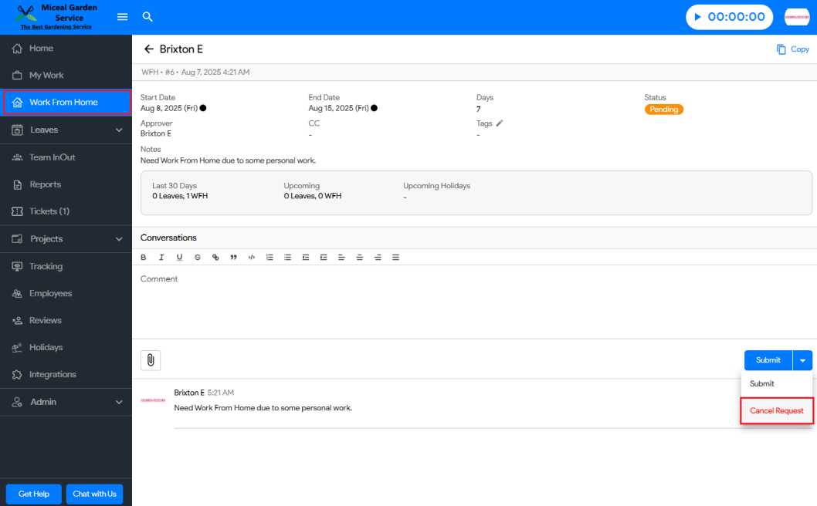Toggle bold formatting in comment editor
This screenshot has width=817, height=506.
(x=144, y=257)
